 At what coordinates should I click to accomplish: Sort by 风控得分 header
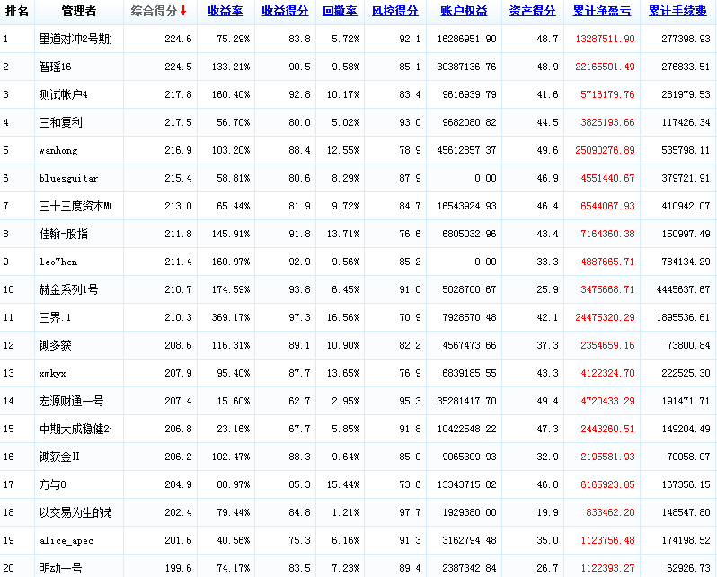[x=395, y=12]
